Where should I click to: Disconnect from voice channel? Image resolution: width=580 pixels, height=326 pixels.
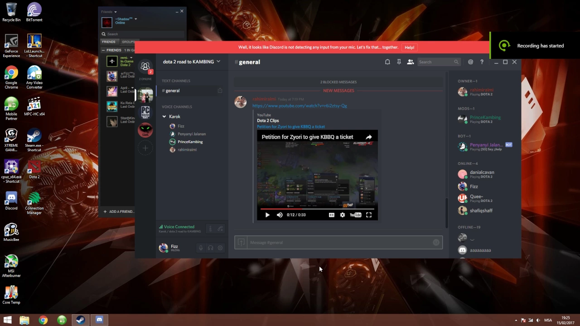pos(220,229)
